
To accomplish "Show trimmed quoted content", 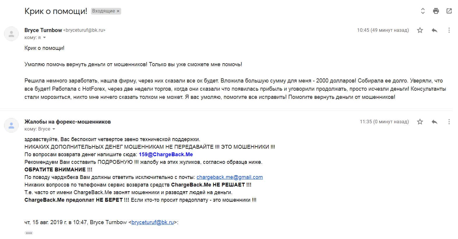I will [29, 233].
